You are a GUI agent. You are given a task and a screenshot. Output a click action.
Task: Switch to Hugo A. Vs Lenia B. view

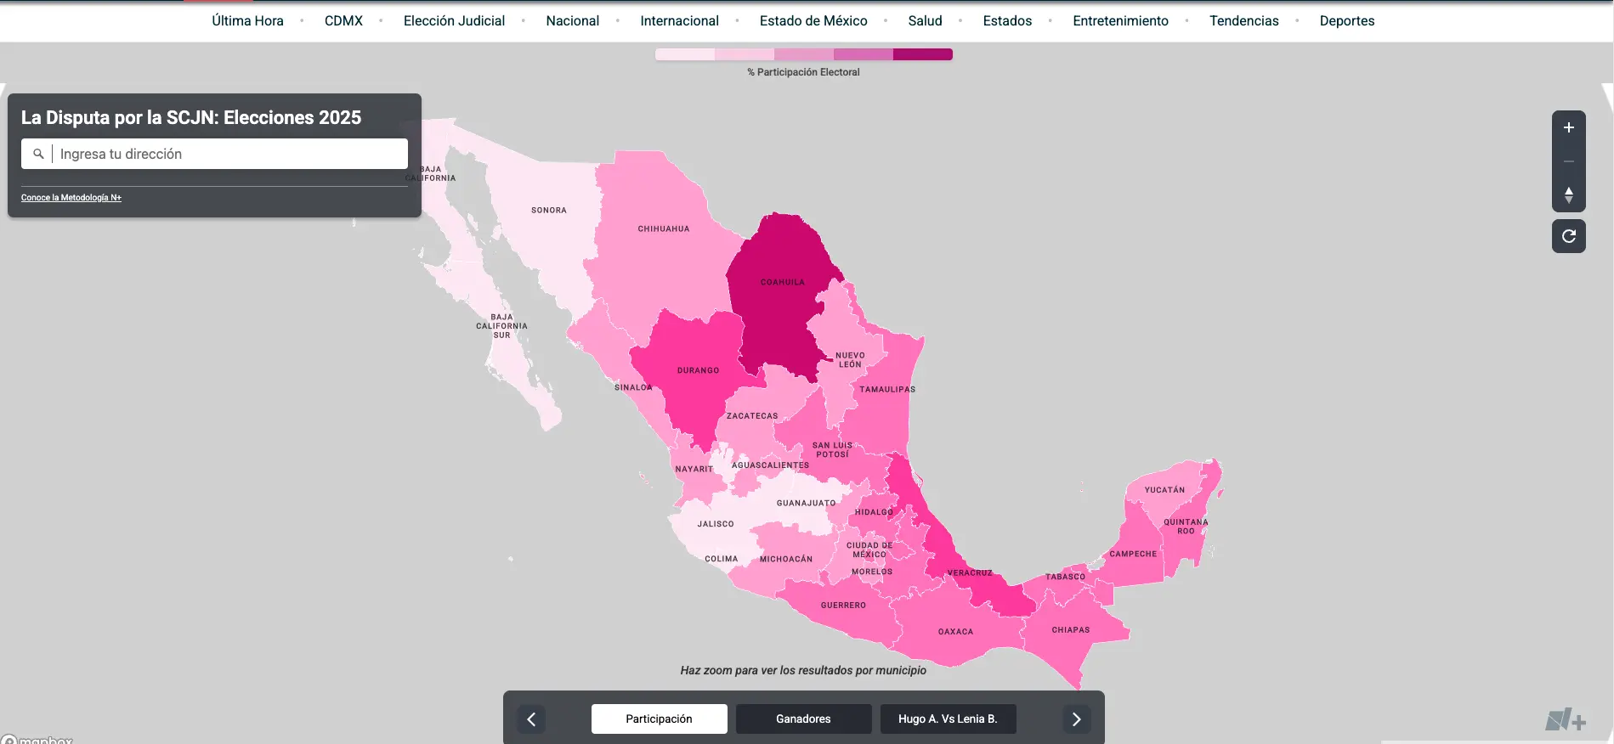948,719
